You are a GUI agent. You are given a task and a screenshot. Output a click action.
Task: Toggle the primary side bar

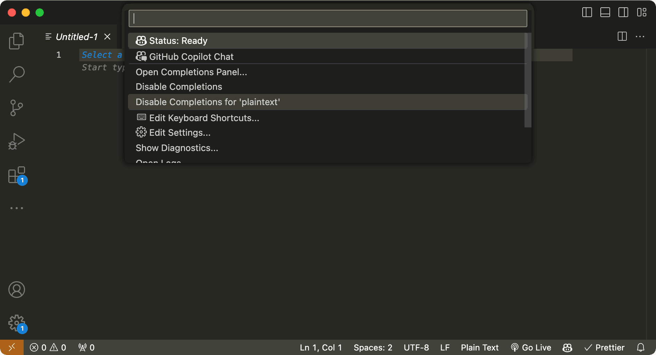tap(587, 12)
